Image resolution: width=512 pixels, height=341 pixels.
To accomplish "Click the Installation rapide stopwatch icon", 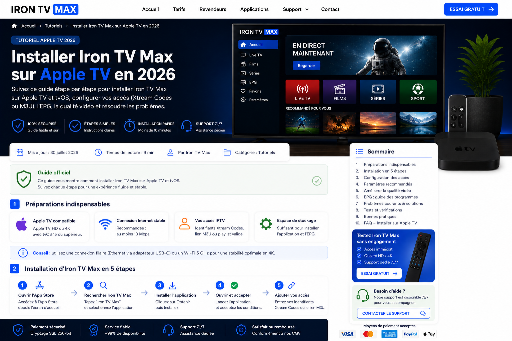I will click(x=129, y=126).
